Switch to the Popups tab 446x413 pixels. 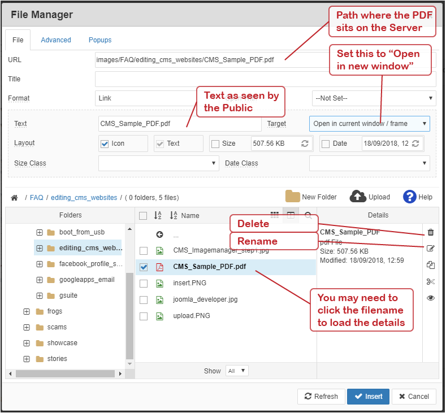100,40
